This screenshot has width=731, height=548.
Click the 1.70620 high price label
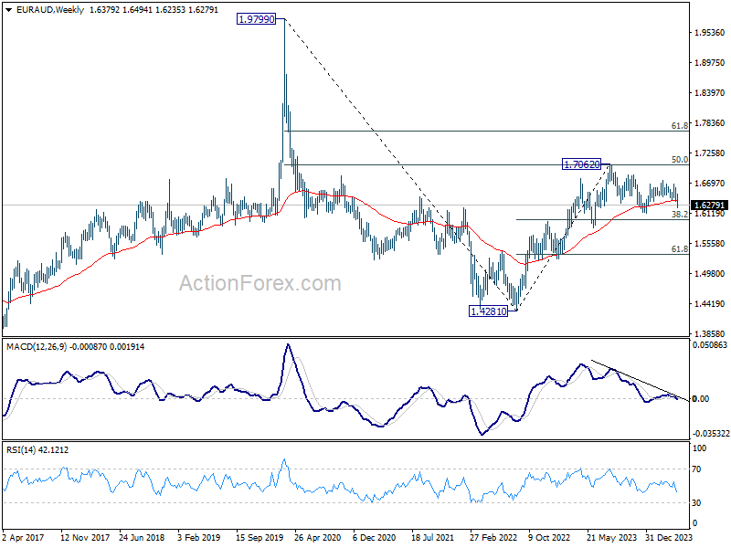coord(581,164)
